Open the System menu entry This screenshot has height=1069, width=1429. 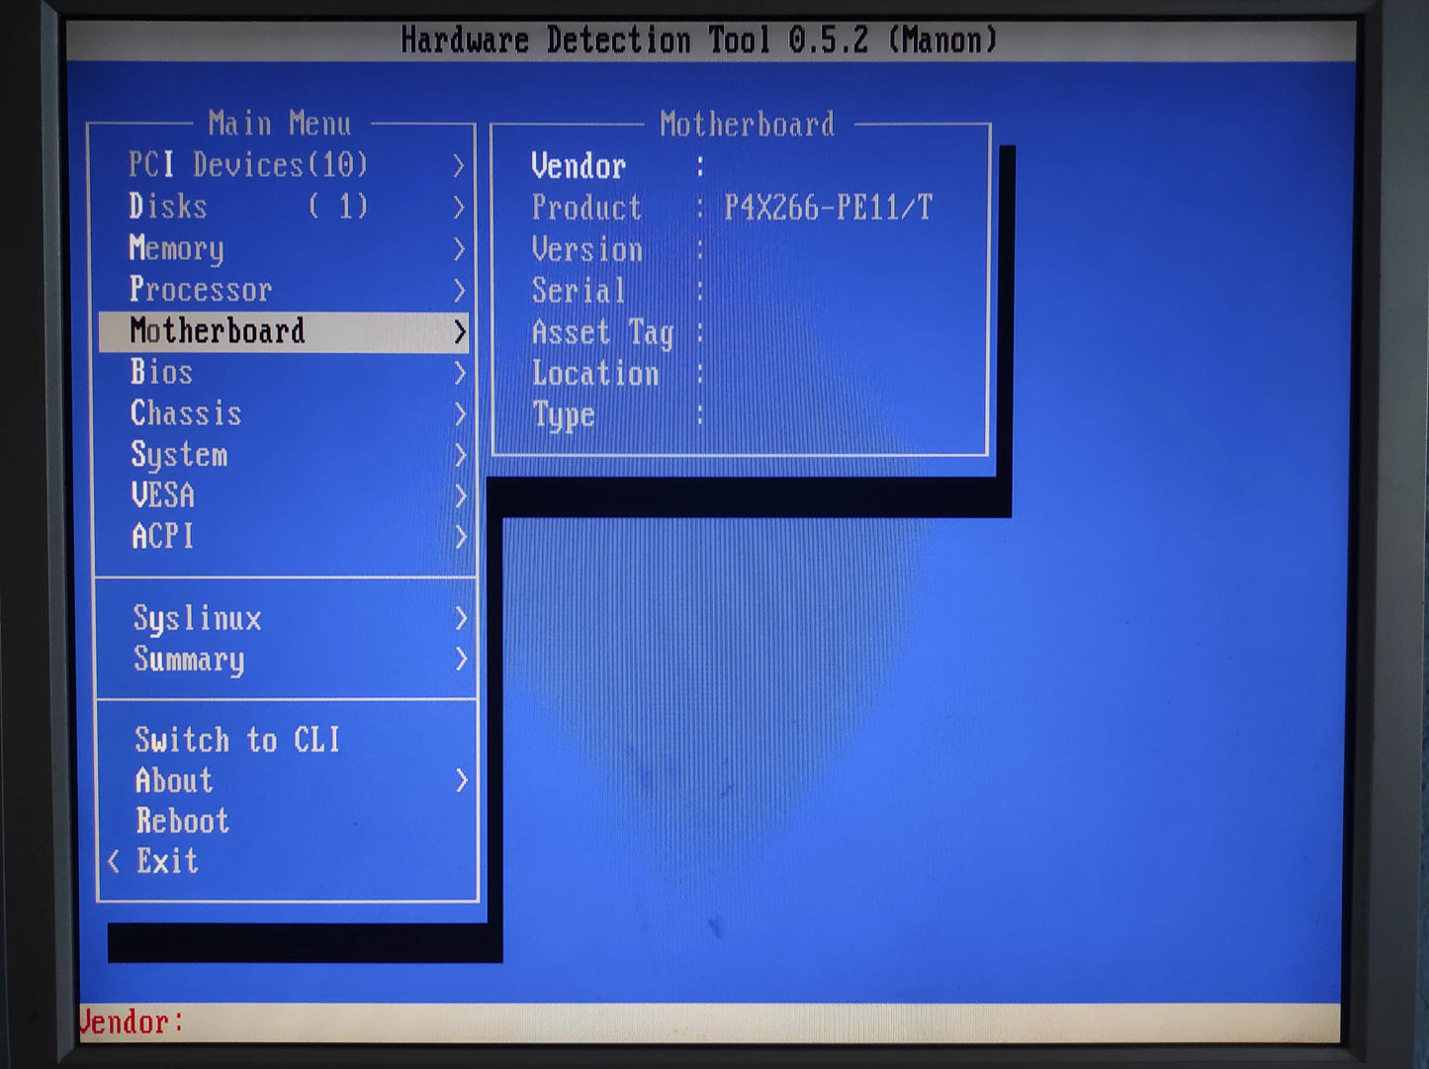point(283,455)
